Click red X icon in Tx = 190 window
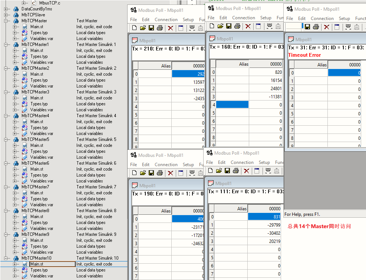The width and height of the screenshot is (366, 280). tap(171, 173)
